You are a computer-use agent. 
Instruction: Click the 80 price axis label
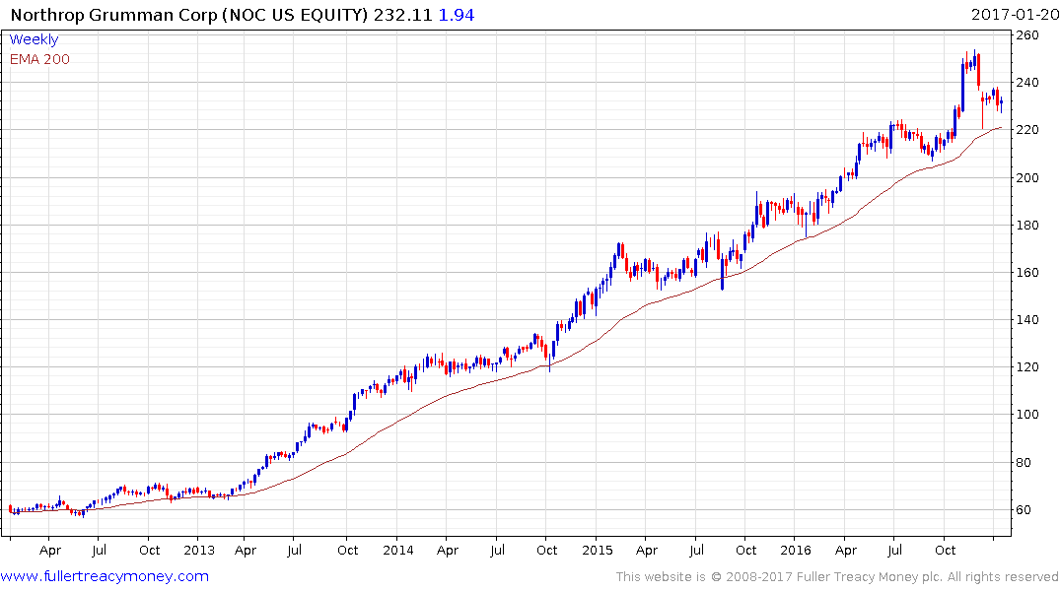pyautogui.click(x=1024, y=463)
